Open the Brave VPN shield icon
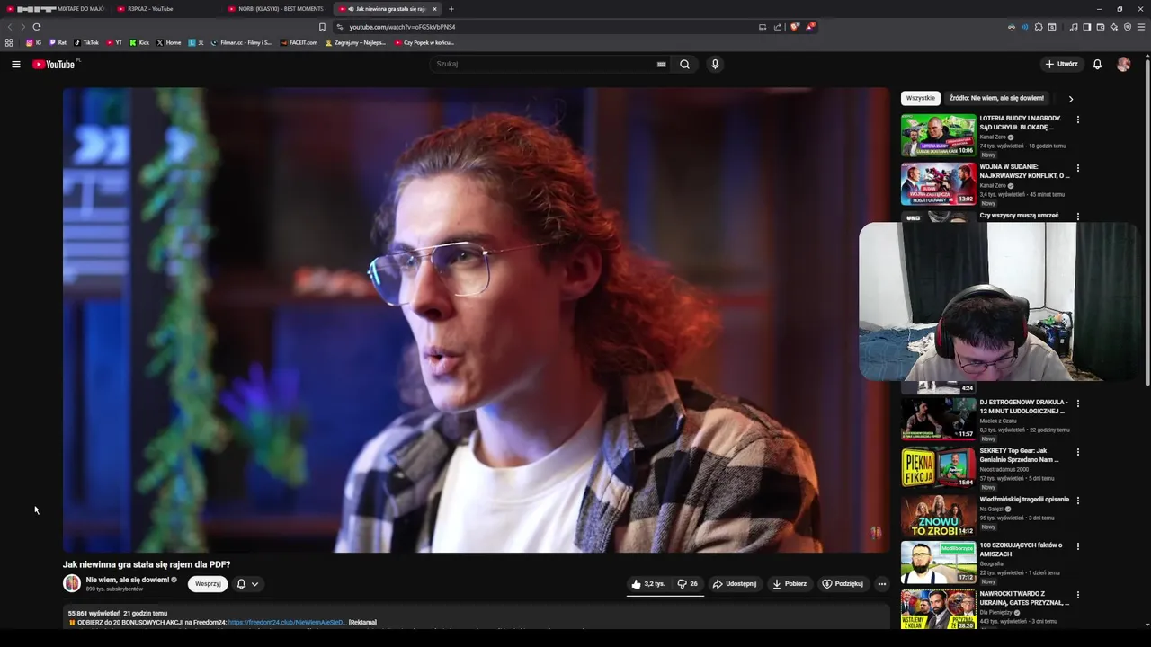The image size is (1151, 647). pyautogui.click(x=1128, y=27)
